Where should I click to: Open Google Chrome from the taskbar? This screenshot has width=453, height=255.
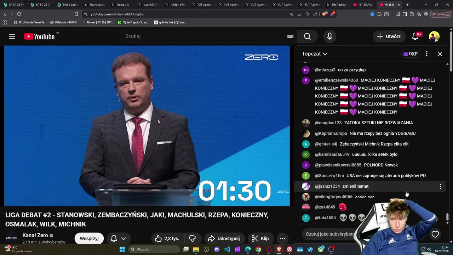(x=258, y=249)
